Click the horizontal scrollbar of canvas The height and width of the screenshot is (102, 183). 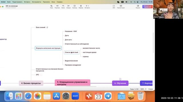(81, 86)
